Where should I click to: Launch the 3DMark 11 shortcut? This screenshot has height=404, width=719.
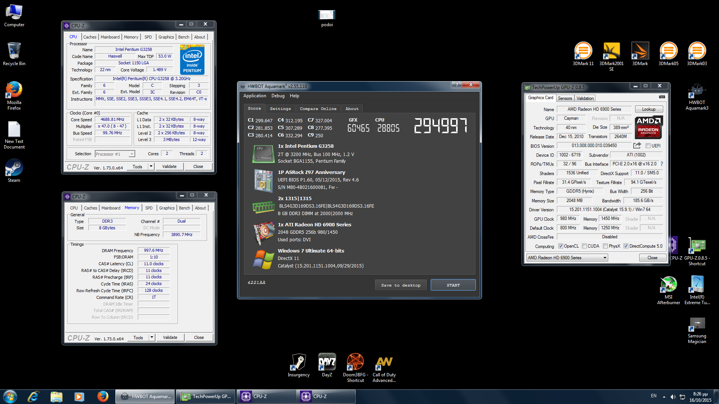(x=583, y=54)
